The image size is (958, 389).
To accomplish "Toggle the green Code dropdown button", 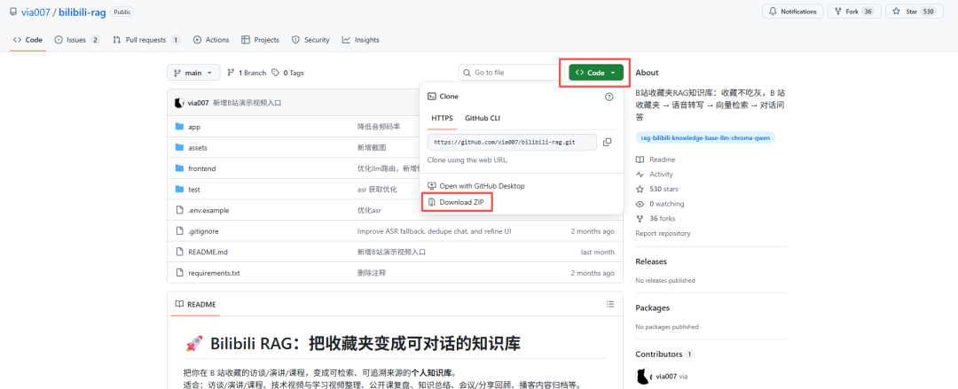I will tap(596, 73).
